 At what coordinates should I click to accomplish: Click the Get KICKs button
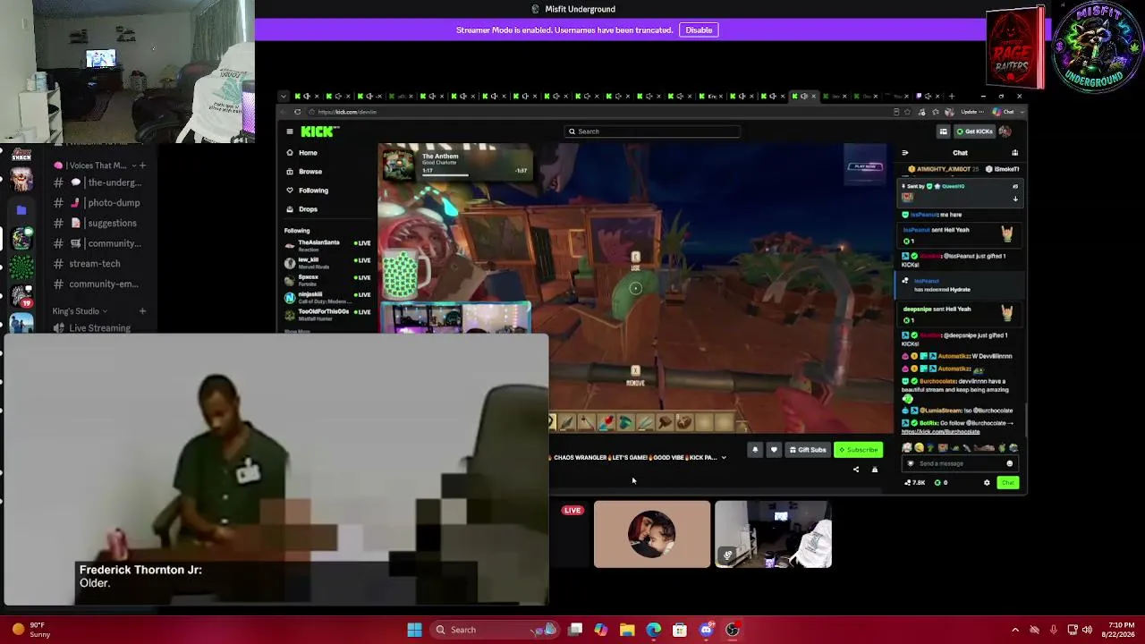tap(974, 131)
